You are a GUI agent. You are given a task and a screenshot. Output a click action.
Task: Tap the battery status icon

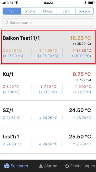(91, 3)
